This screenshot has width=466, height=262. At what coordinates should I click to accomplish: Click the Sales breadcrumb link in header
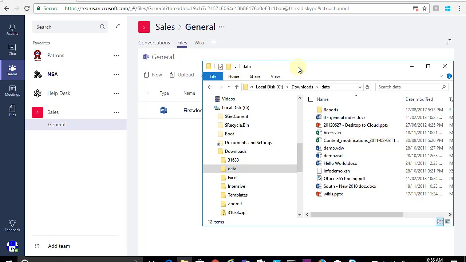pyautogui.click(x=165, y=27)
